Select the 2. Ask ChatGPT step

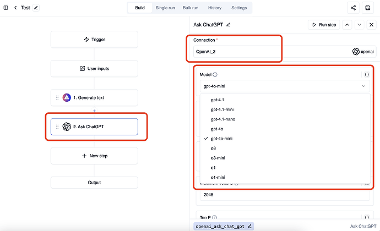click(94, 127)
